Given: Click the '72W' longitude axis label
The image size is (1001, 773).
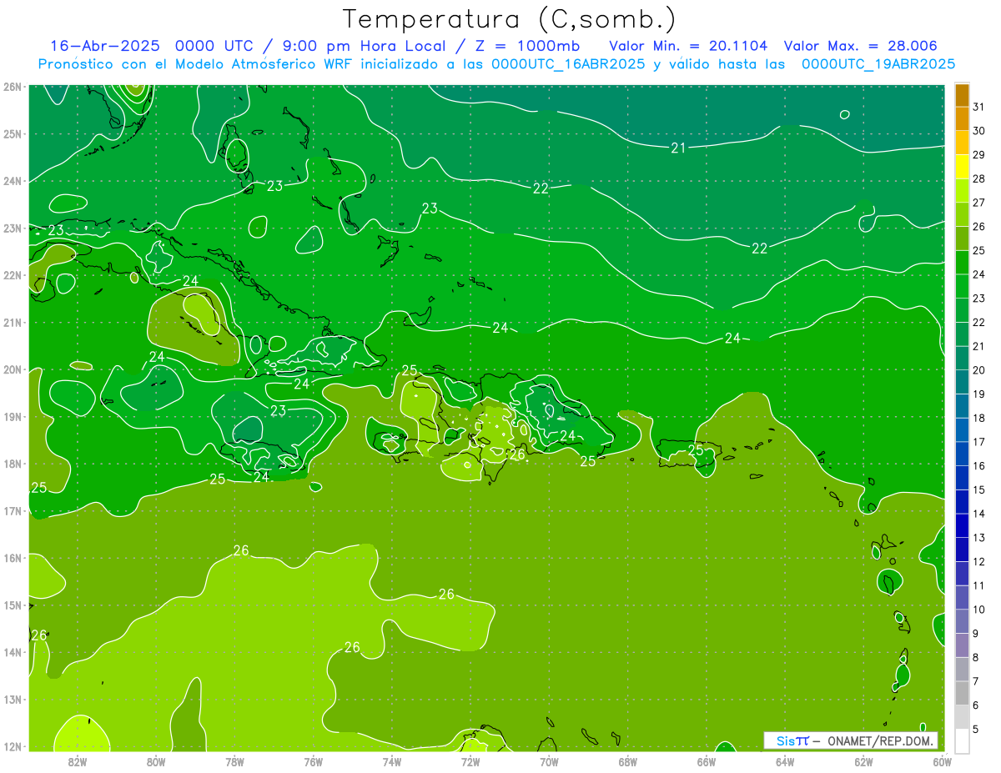Looking at the screenshot, I should pos(470,761).
